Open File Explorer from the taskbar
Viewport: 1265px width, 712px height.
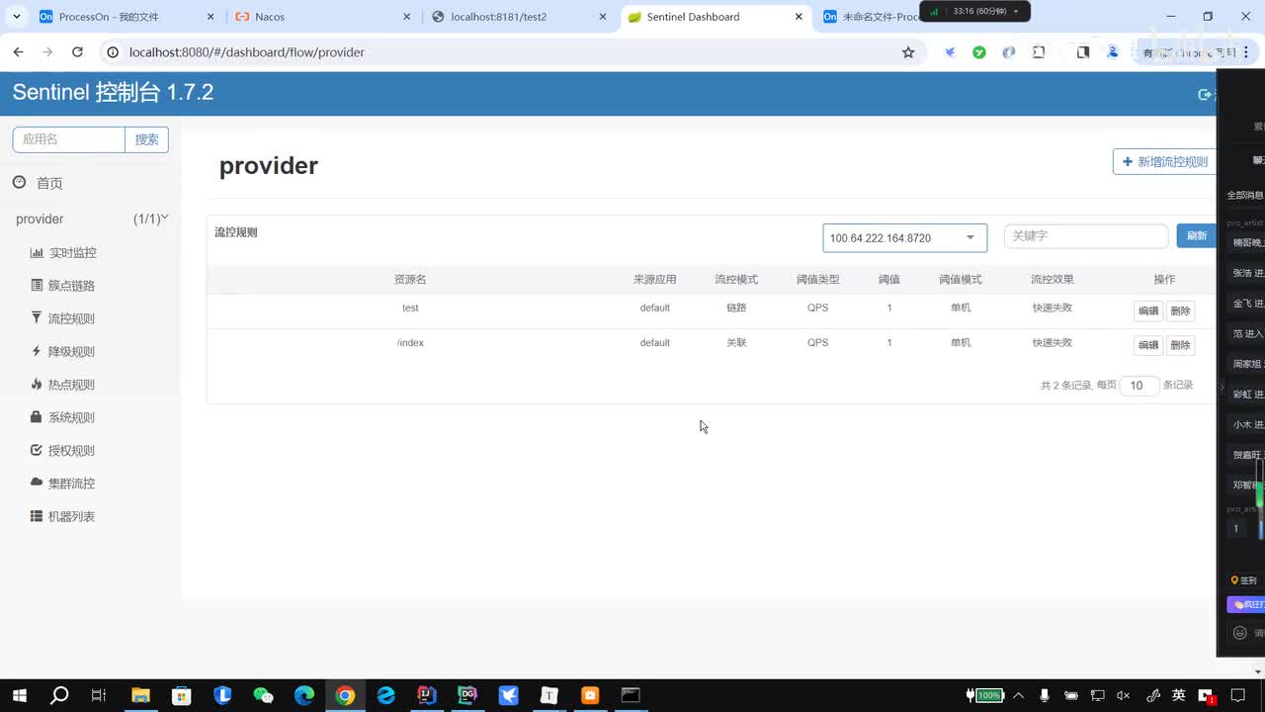[140, 695]
